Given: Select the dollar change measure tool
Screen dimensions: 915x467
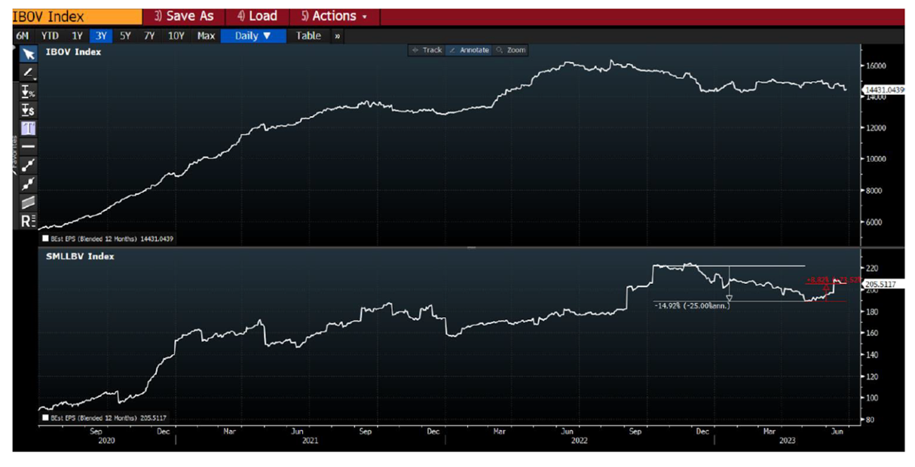Looking at the screenshot, I should point(28,110).
